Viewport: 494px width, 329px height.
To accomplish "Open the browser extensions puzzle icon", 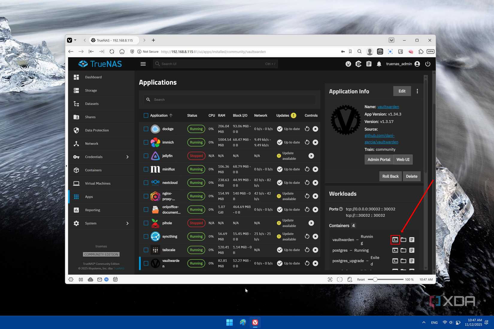I will pyautogui.click(x=421, y=51).
